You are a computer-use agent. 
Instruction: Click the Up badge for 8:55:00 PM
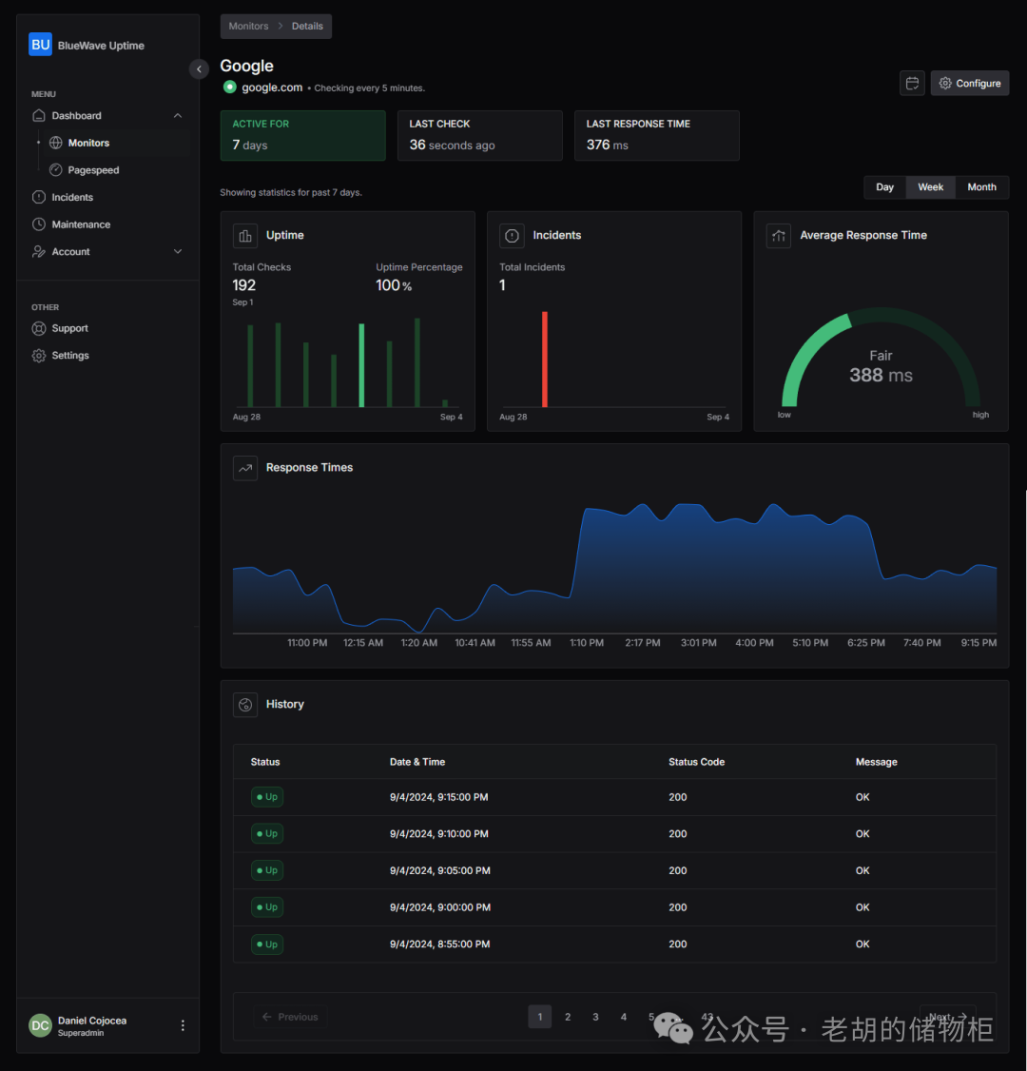click(x=267, y=944)
